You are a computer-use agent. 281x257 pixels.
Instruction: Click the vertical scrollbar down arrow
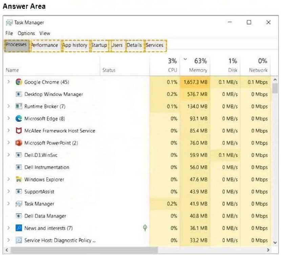[x=275, y=242]
